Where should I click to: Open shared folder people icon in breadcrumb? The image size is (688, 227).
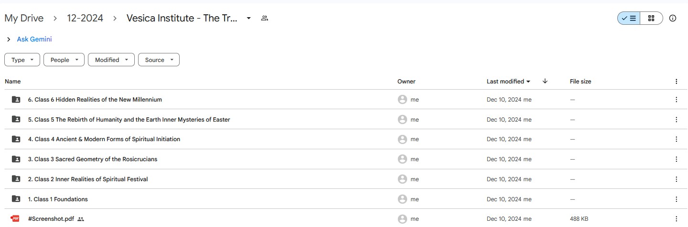[265, 18]
